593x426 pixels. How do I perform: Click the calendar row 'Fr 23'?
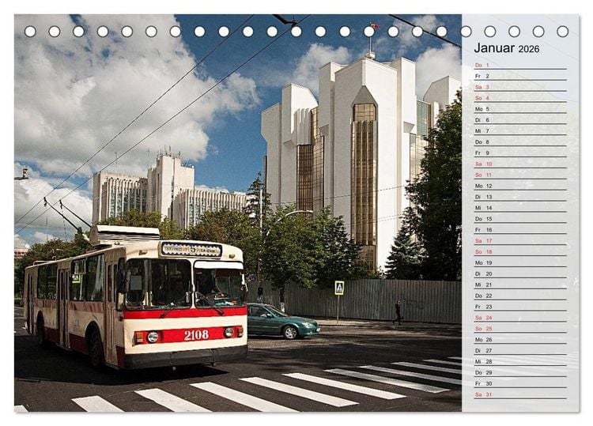(x=520, y=307)
